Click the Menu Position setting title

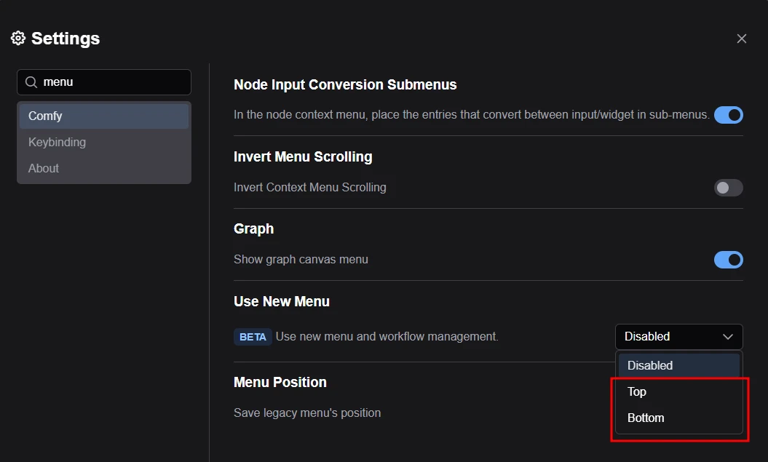pos(280,383)
